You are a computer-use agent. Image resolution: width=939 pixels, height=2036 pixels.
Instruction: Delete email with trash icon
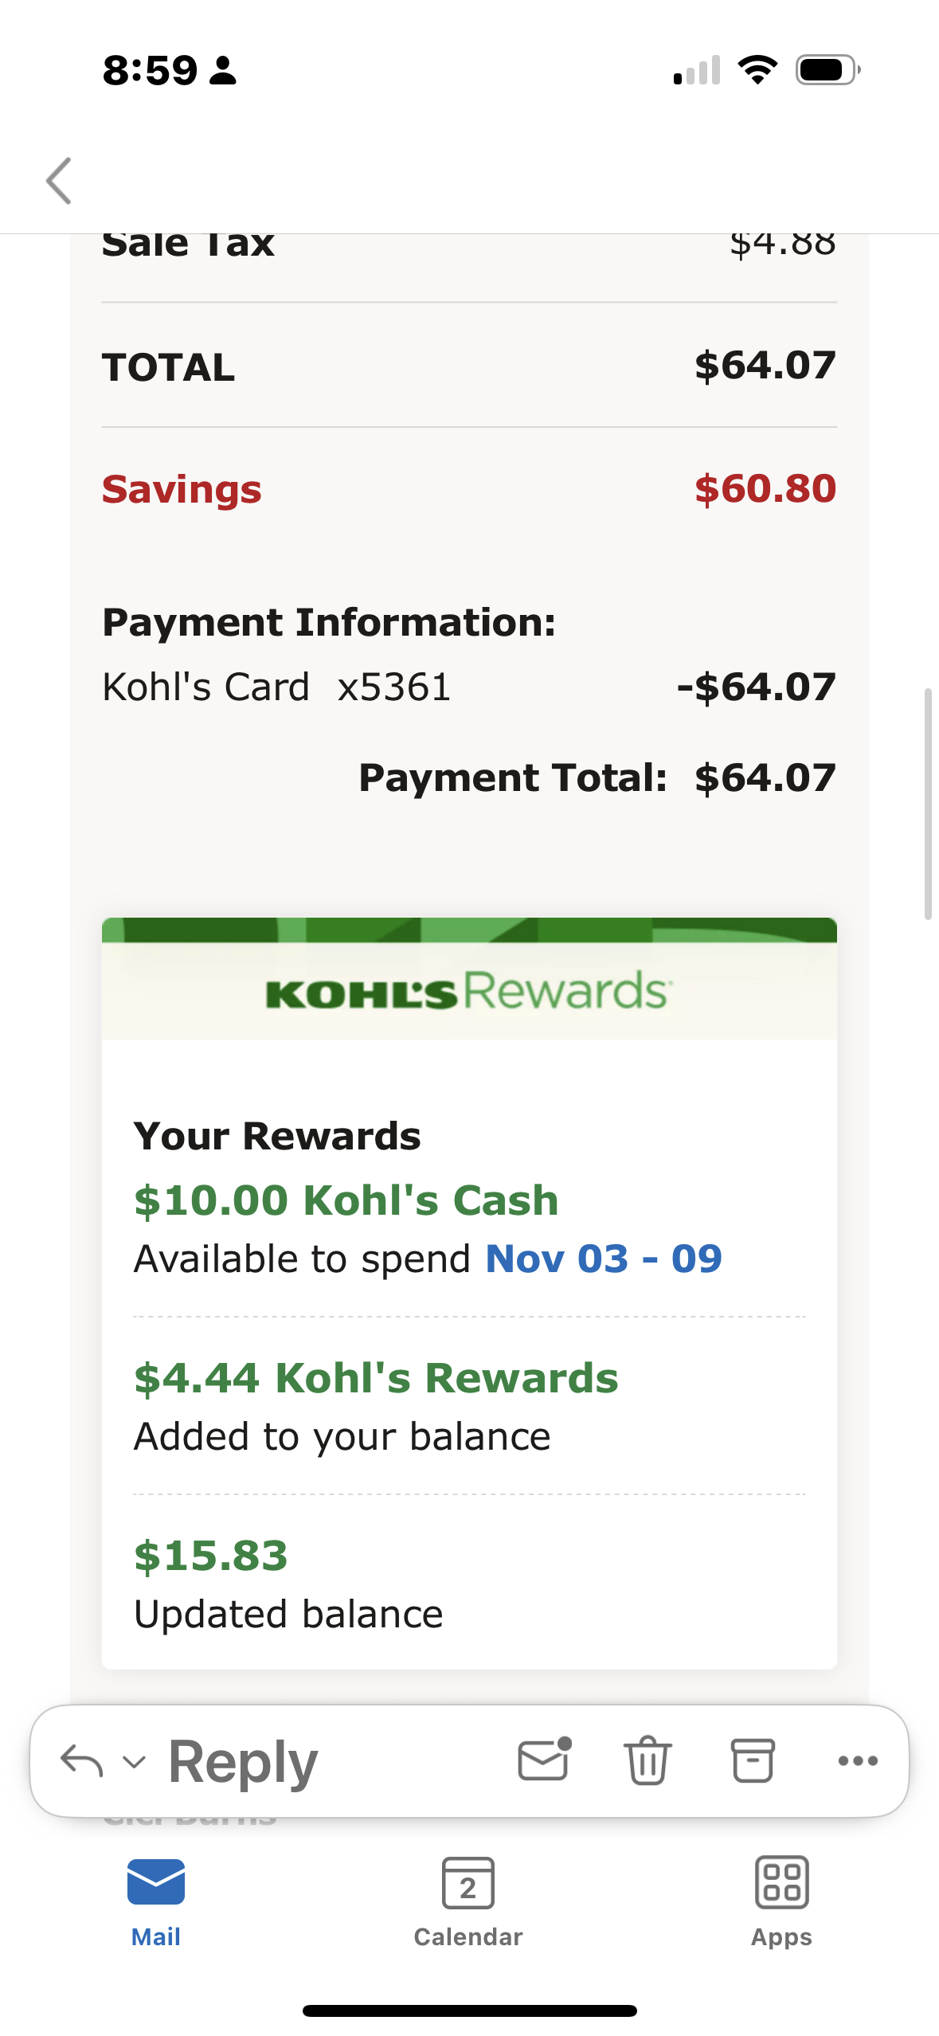(x=648, y=1760)
